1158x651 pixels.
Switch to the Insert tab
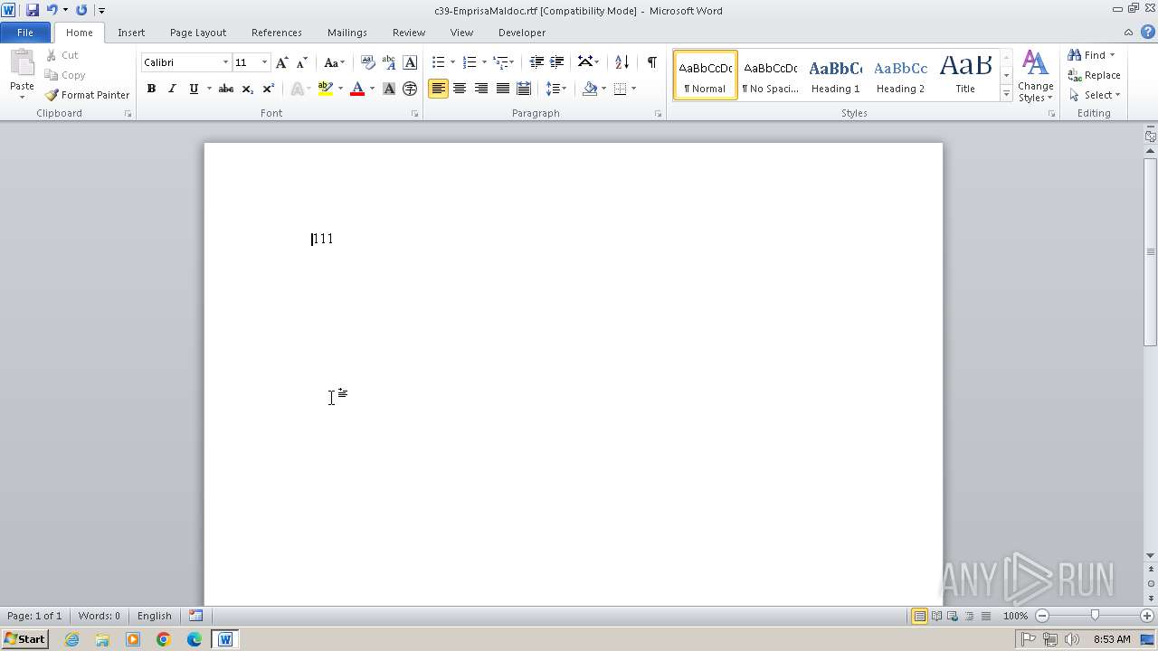(131, 33)
